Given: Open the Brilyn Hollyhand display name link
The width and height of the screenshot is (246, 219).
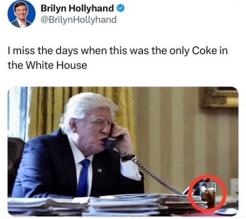Looking at the screenshot, I should click(77, 8).
